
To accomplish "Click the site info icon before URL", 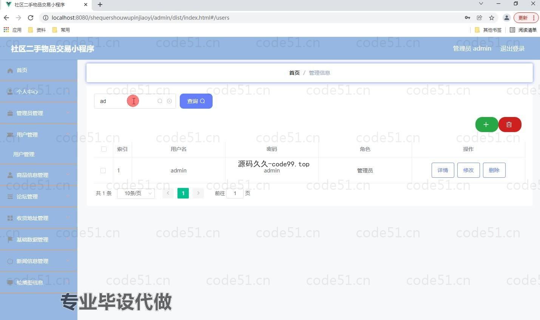I will pos(46,18).
